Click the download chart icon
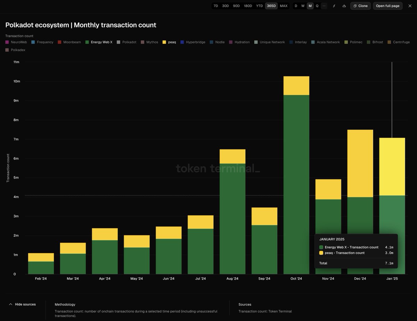 344,6
